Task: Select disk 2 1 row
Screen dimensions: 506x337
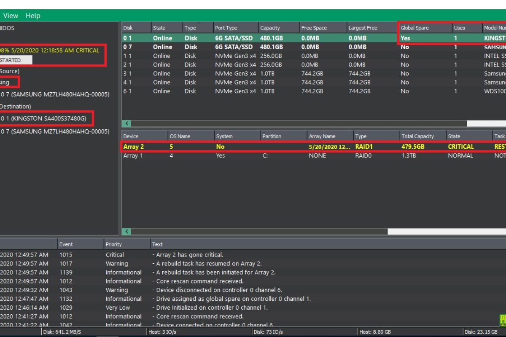Action: [314, 64]
